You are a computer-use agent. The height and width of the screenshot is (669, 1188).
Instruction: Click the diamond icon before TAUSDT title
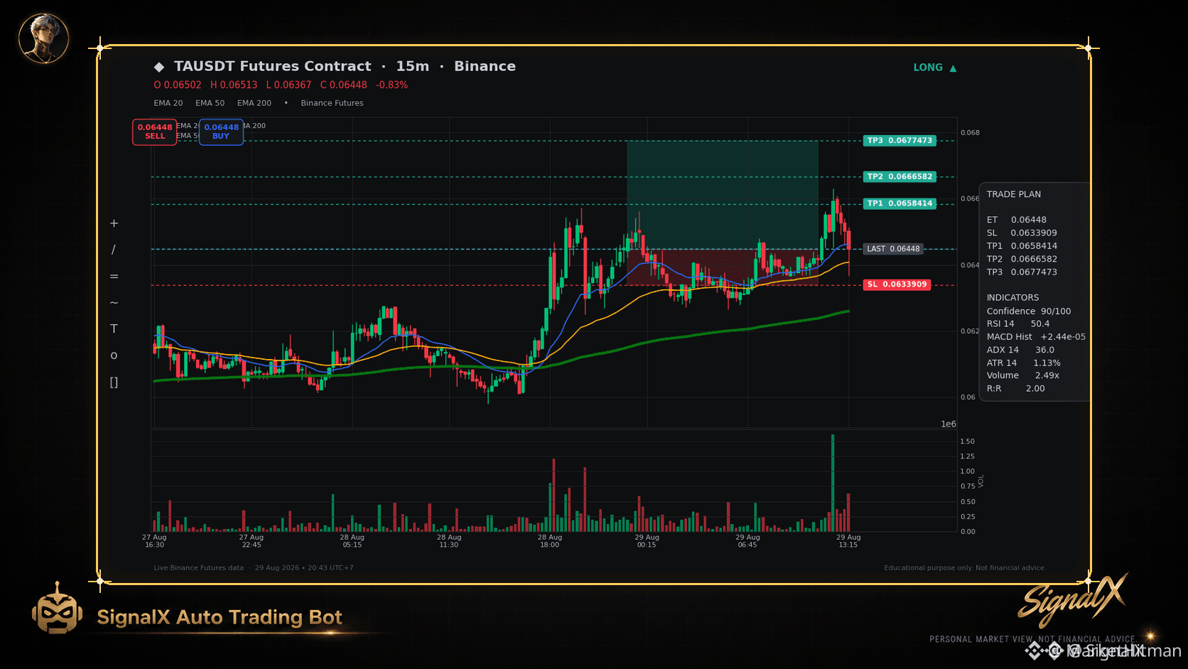pos(159,67)
